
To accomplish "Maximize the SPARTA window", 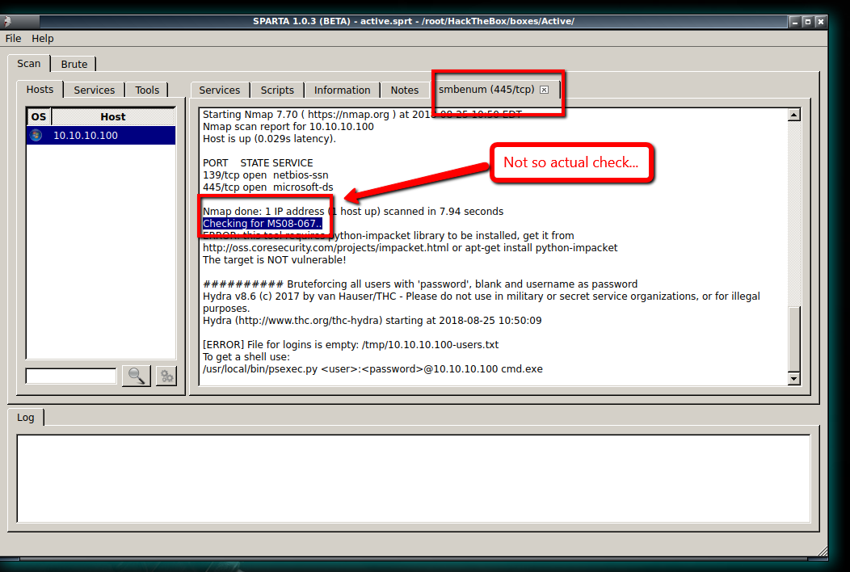I will (x=807, y=21).
